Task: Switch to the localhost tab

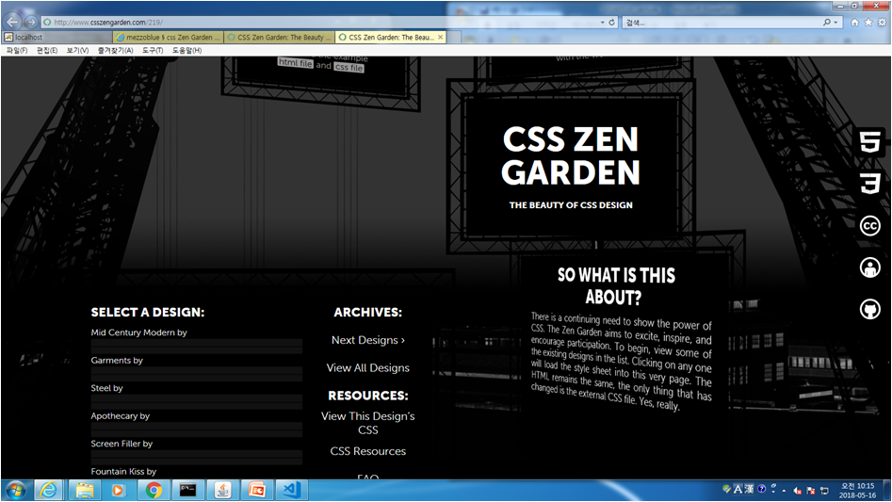Action: tap(57, 37)
